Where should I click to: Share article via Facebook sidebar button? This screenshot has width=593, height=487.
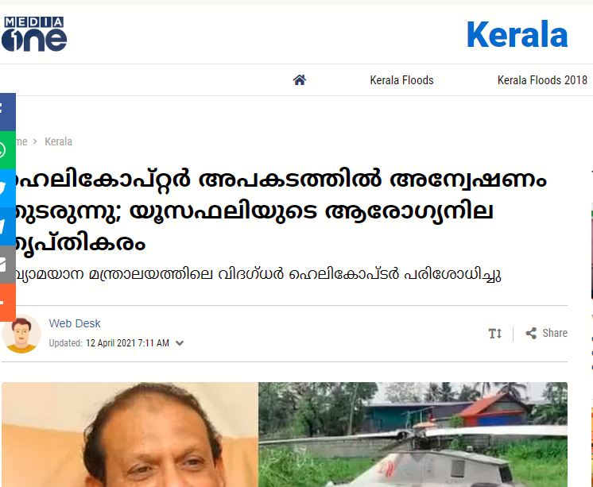pyautogui.click(x=8, y=112)
